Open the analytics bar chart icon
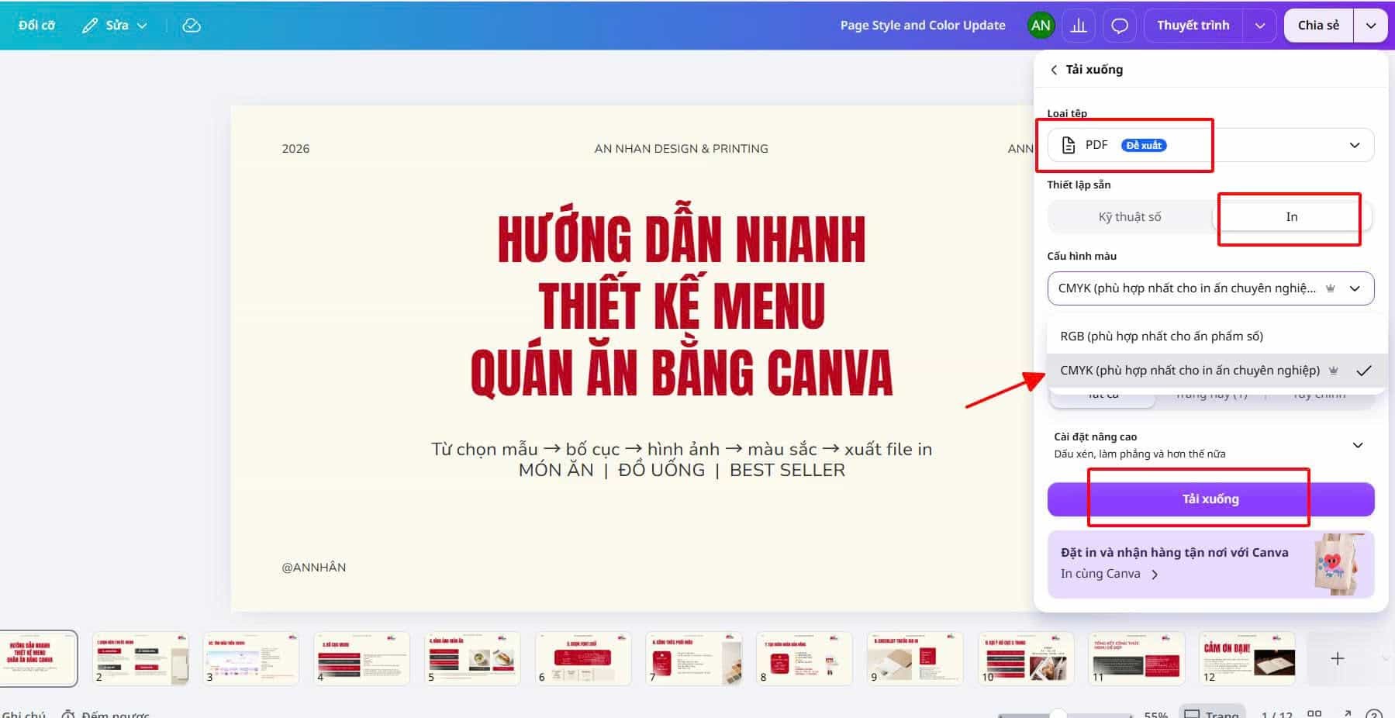Screen dimensions: 1395x718 1079,26
